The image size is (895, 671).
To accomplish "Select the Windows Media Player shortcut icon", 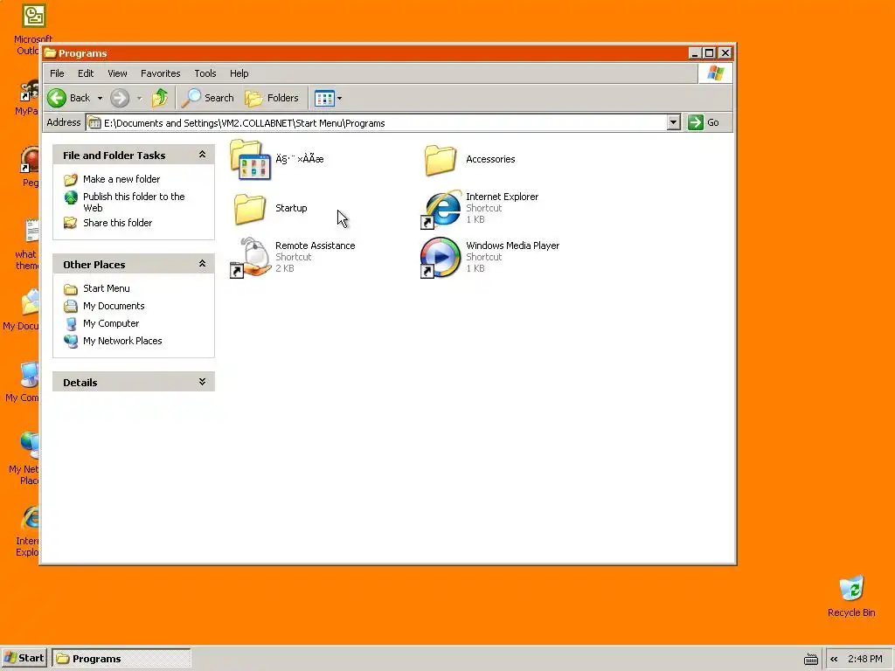I will point(441,258).
